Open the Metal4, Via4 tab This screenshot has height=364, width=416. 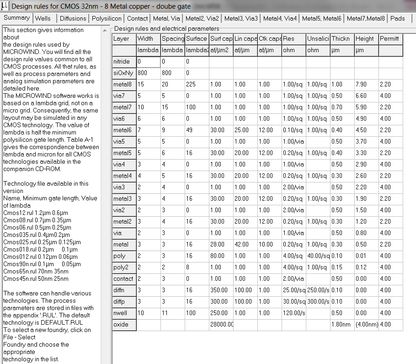(x=280, y=18)
